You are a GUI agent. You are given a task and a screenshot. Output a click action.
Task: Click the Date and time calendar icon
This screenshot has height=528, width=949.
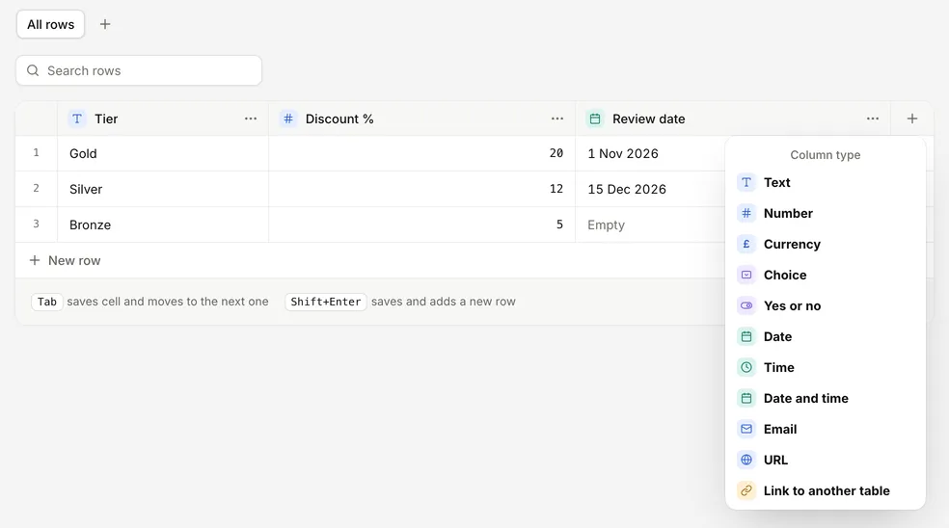click(746, 399)
